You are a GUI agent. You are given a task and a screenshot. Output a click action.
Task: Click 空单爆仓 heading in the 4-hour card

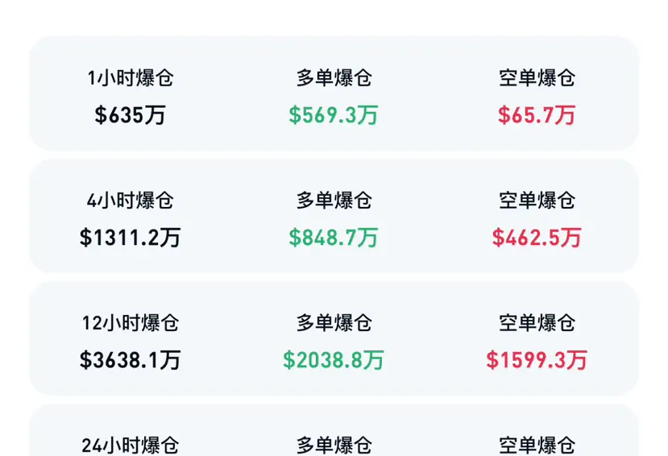click(537, 201)
